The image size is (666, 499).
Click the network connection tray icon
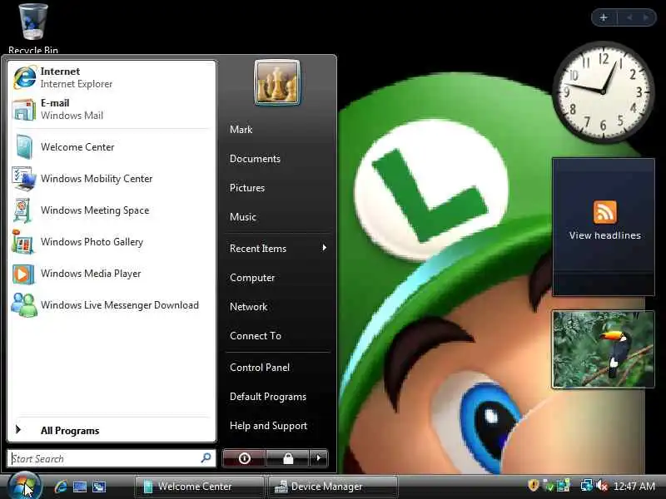(587, 485)
